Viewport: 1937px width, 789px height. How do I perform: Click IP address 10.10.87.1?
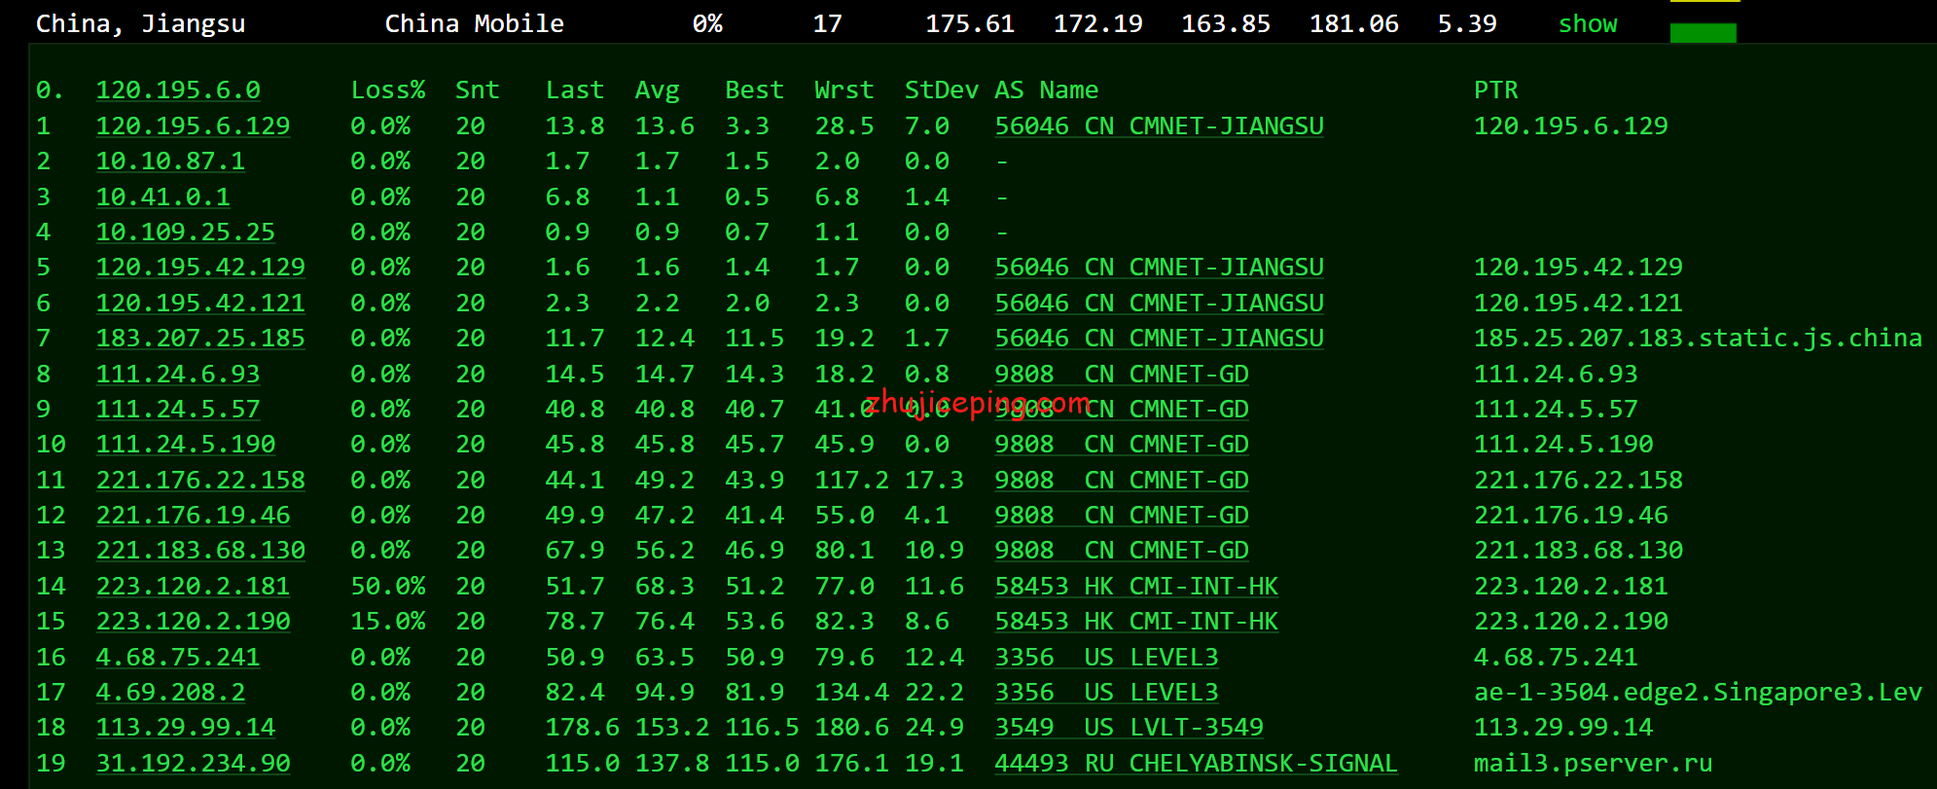click(170, 161)
